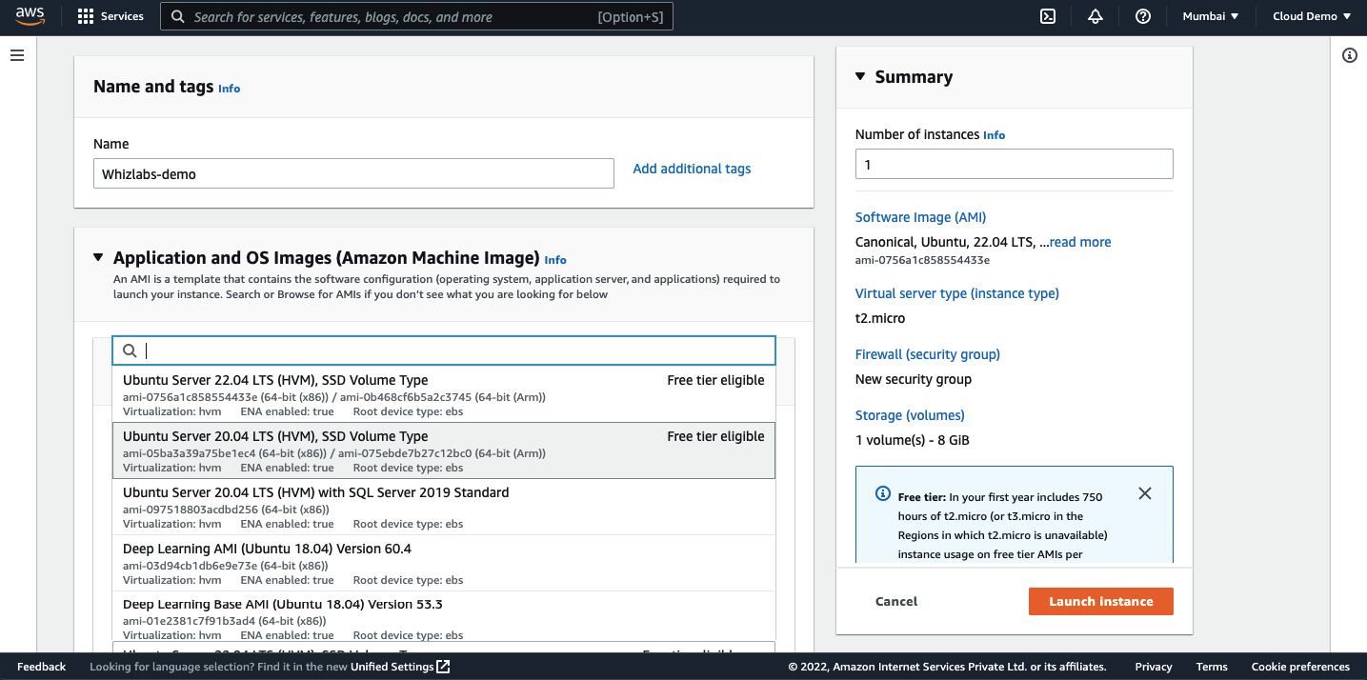Open Unified Settings external link

[400, 667]
